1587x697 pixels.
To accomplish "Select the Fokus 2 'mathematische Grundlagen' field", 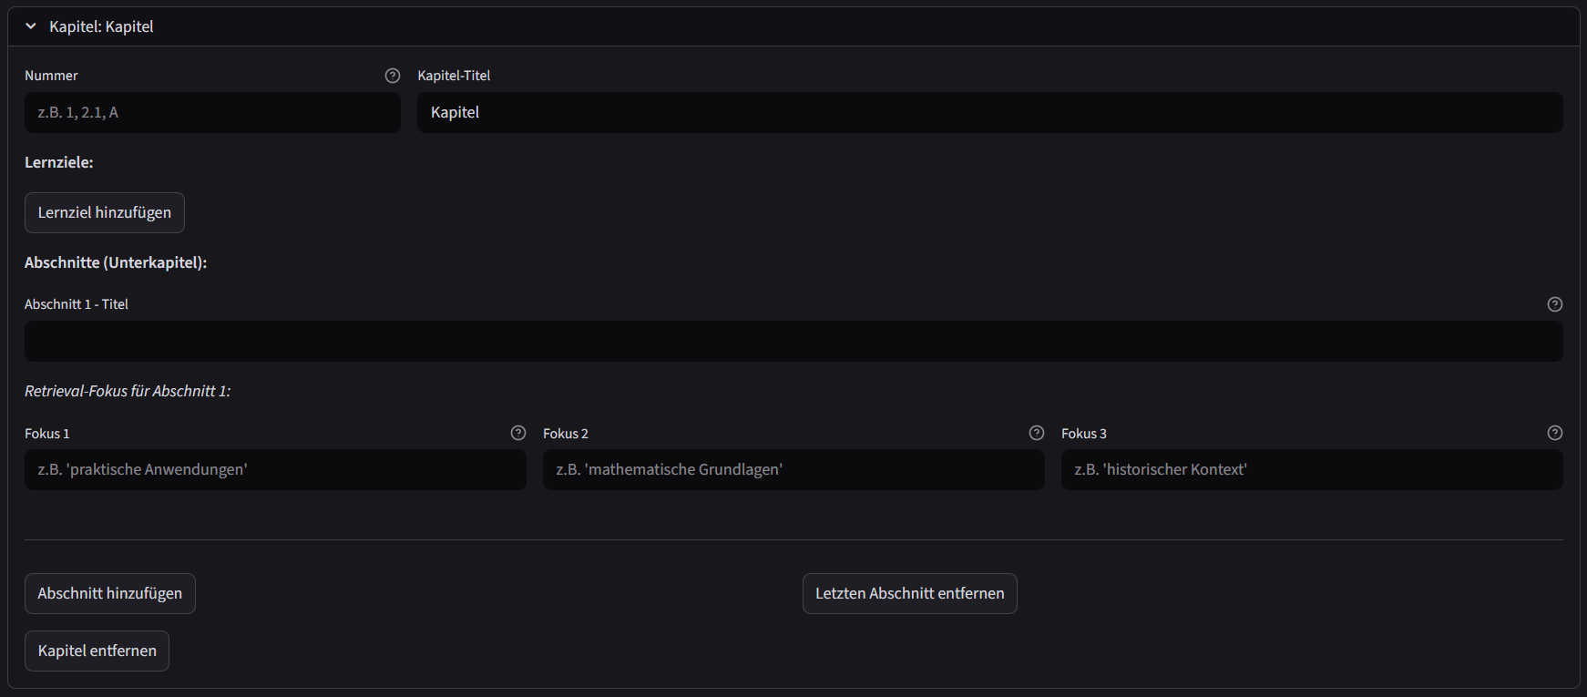I will point(793,469).
